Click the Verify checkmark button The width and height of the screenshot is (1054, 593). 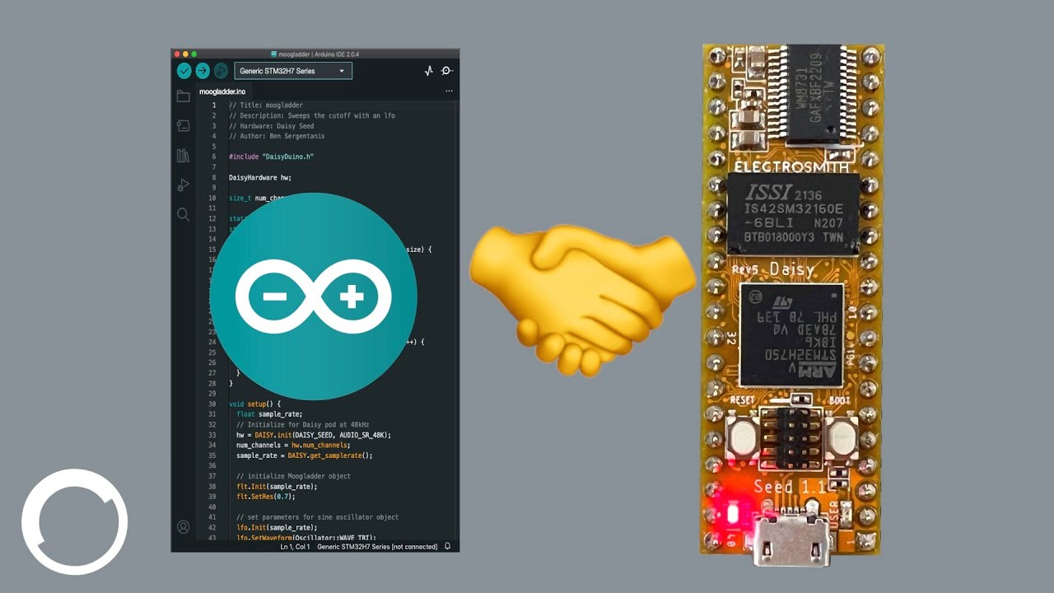click(184, 71)
